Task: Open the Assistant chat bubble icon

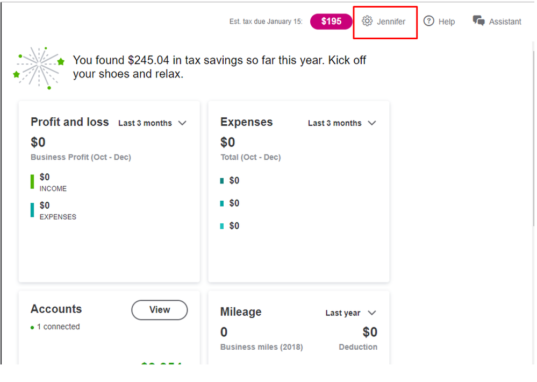Action: (x=478, y=21)
